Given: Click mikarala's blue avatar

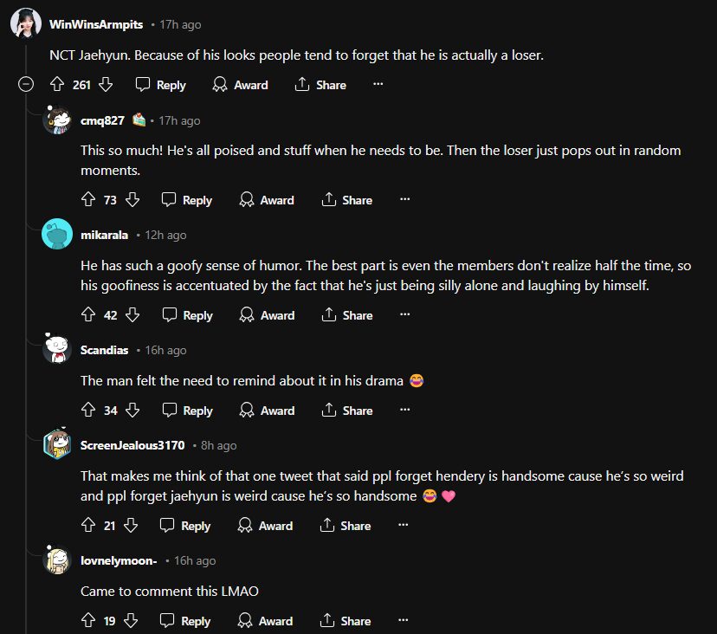Looking at the screenshot, I should tap(57, 235).
